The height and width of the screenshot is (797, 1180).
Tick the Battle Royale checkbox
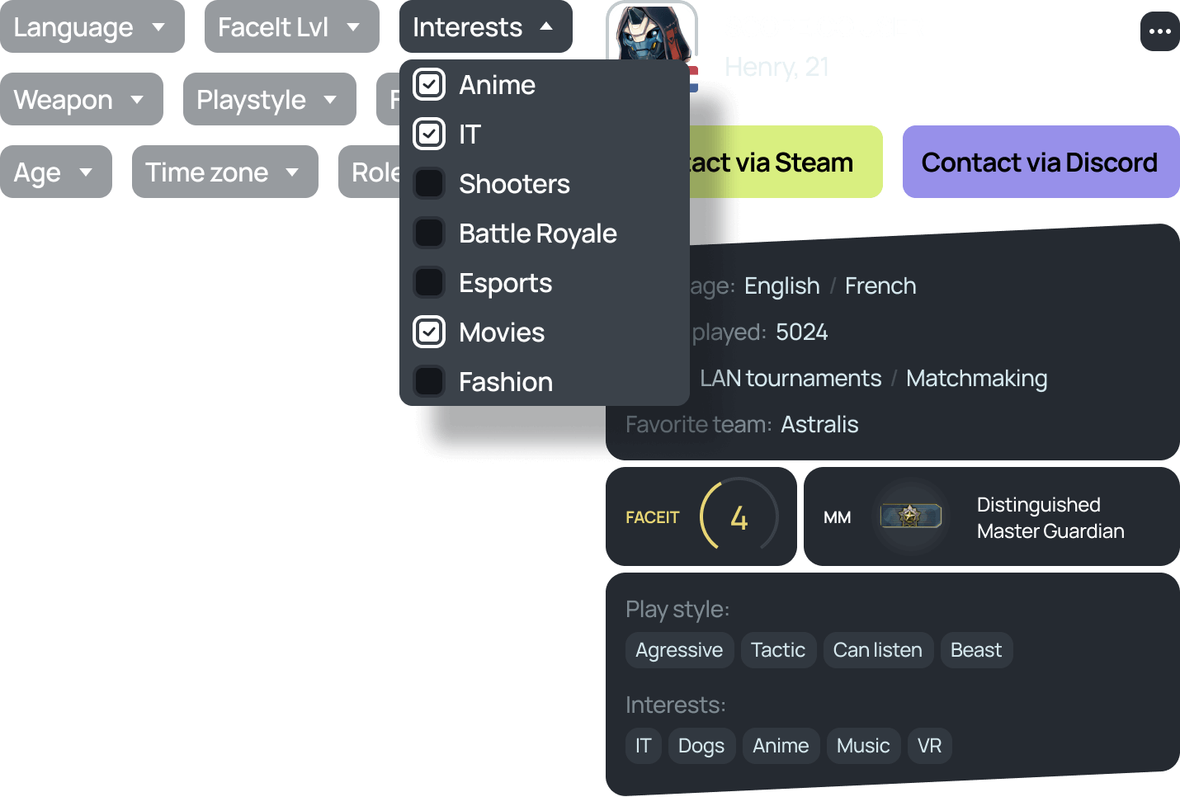point(429,233)
